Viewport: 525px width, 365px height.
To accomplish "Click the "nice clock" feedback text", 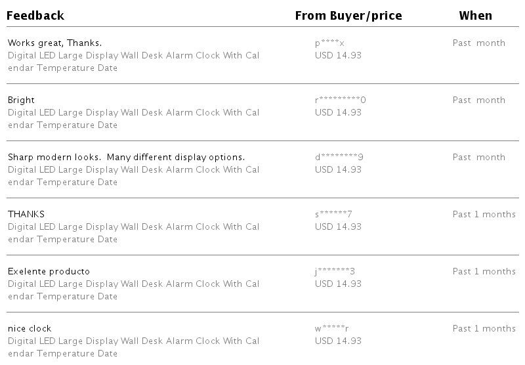I will [x=30, y=329].
